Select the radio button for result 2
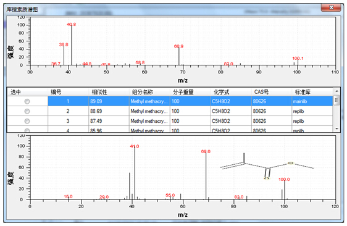The width and height of the screenshot is (347, 226). (x=27, y=111)
